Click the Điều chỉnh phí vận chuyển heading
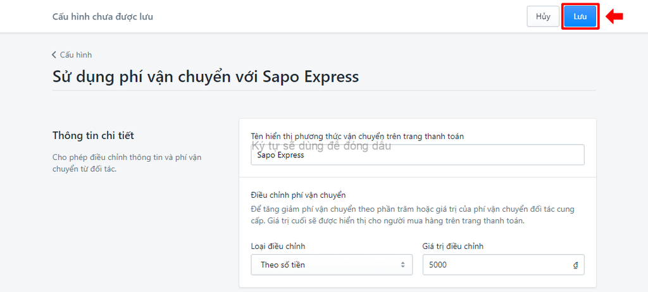The width and height of the screenshot is (648, 292). coord(298,195)
